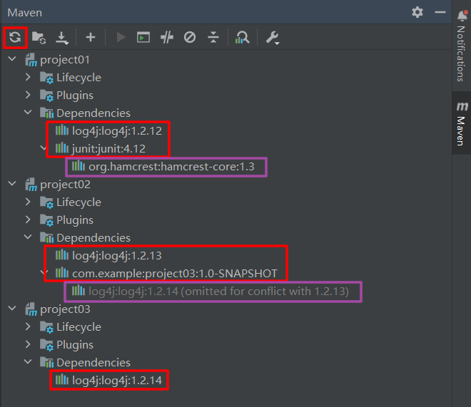Click notifications bell icon
This screenshot has width=471, height=407.
point(462,15)
